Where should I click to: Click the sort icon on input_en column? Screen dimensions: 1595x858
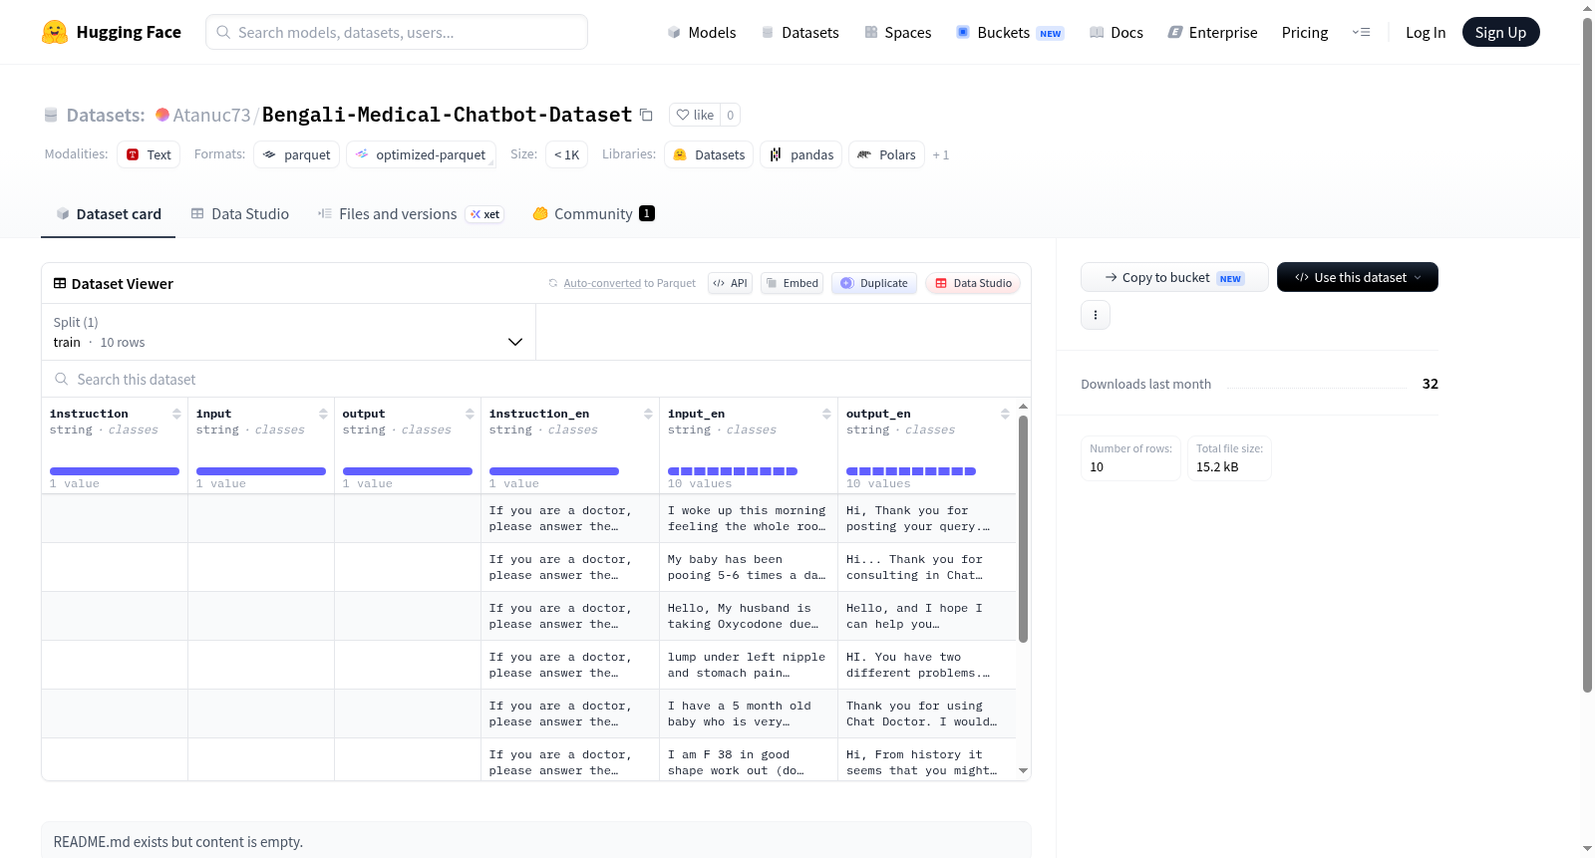pyautogui.click(x=826, y=414)
